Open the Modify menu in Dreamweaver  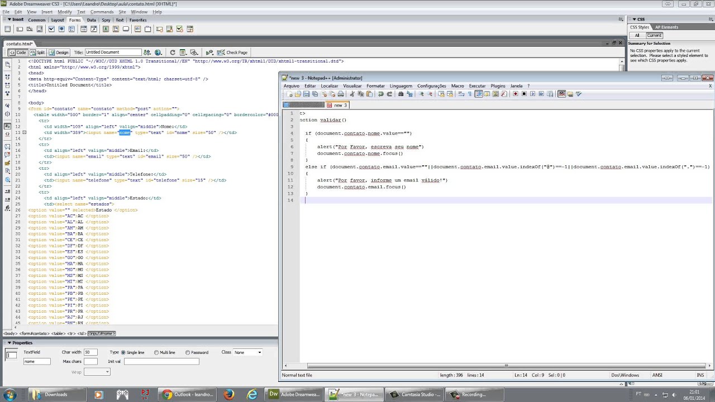click(x=64, y=12)
